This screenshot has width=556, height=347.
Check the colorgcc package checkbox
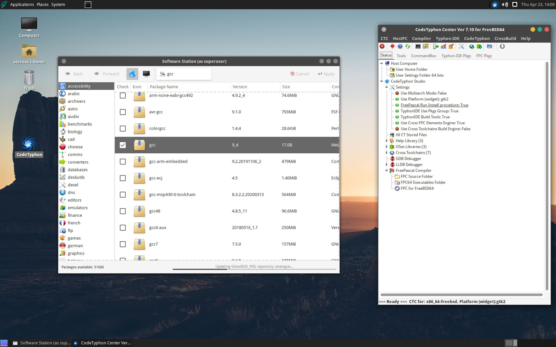tap(123, 129)
